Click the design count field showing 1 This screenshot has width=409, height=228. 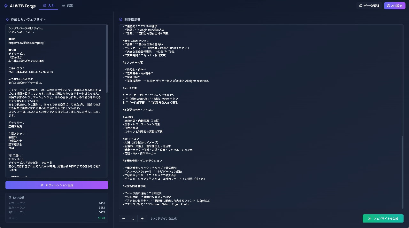click(133, 218)
